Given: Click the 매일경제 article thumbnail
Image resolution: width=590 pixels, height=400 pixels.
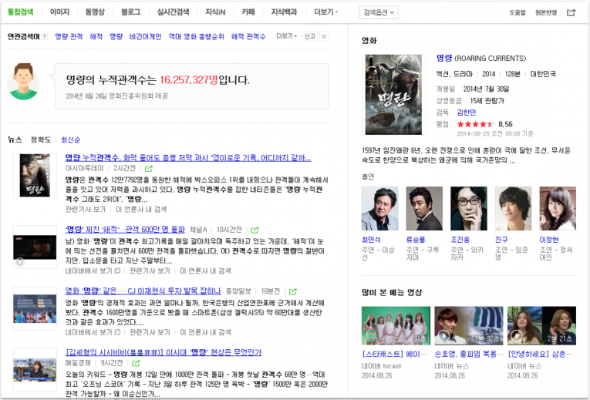Looking at the screenshot, I should point(35,370).
